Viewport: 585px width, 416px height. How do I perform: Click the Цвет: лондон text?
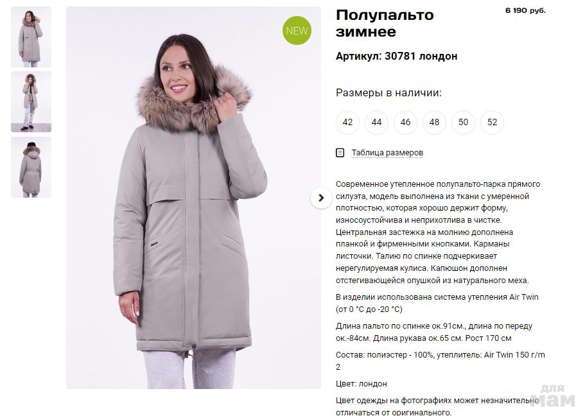coord(361,383)
